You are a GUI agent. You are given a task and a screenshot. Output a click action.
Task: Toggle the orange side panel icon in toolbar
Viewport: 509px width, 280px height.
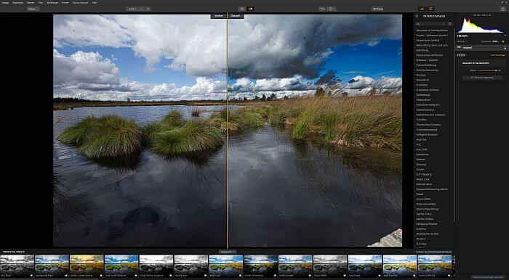(x=430, y=9)
